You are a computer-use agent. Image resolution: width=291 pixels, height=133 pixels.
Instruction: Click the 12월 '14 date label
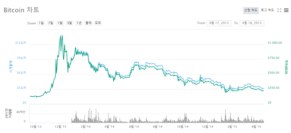(x=207, y=127)
